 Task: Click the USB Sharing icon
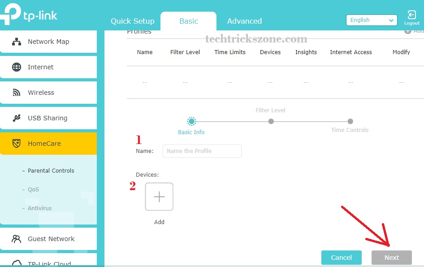click(17, 118)
